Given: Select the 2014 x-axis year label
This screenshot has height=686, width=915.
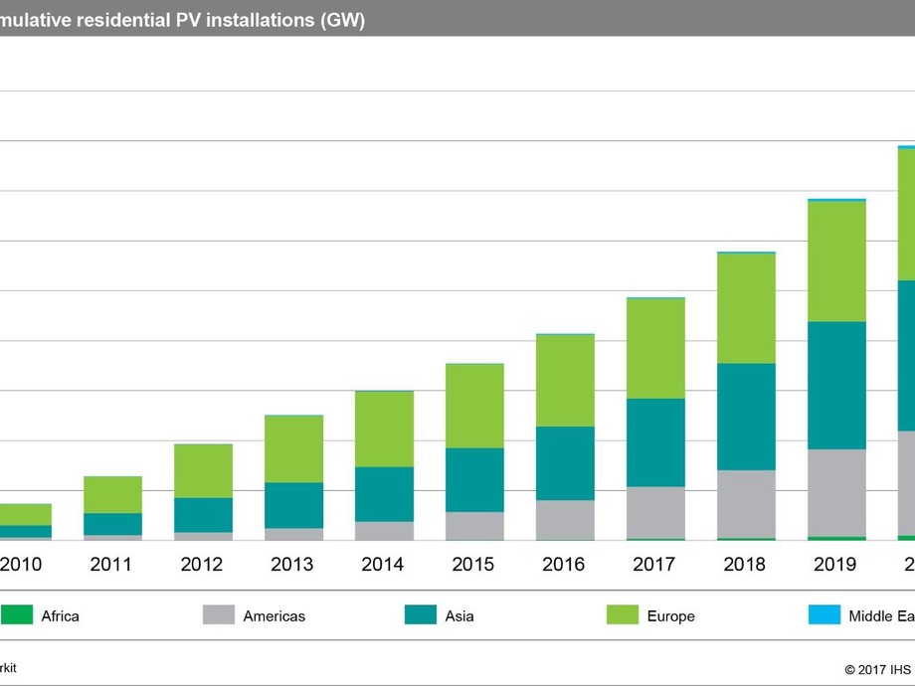Looking at the screenshot, I should (x=383, y=565).
